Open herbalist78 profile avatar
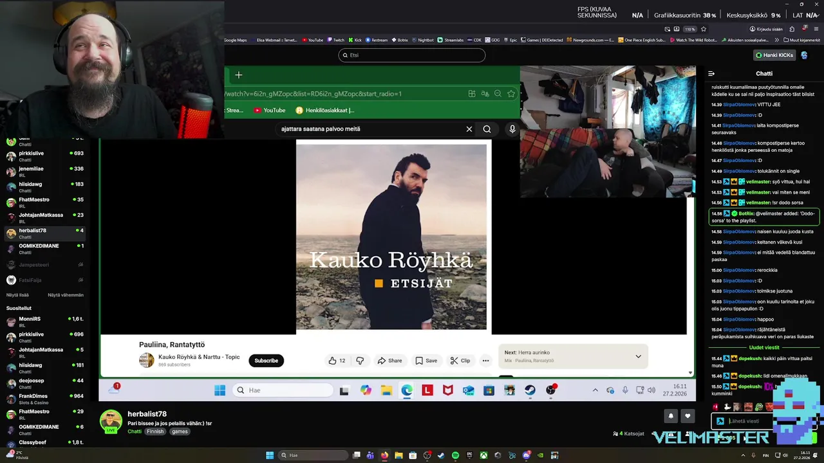Screen dimensions: 824x463 (x=111, y=421)
